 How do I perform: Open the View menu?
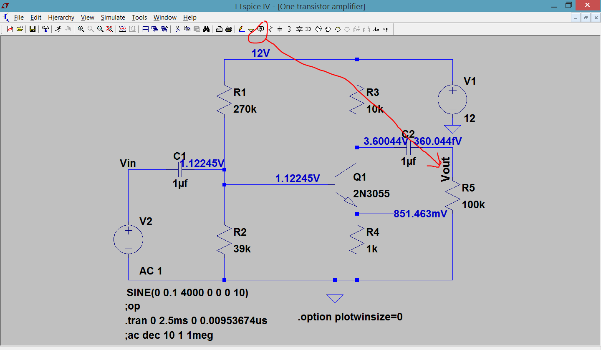[88, 18]
